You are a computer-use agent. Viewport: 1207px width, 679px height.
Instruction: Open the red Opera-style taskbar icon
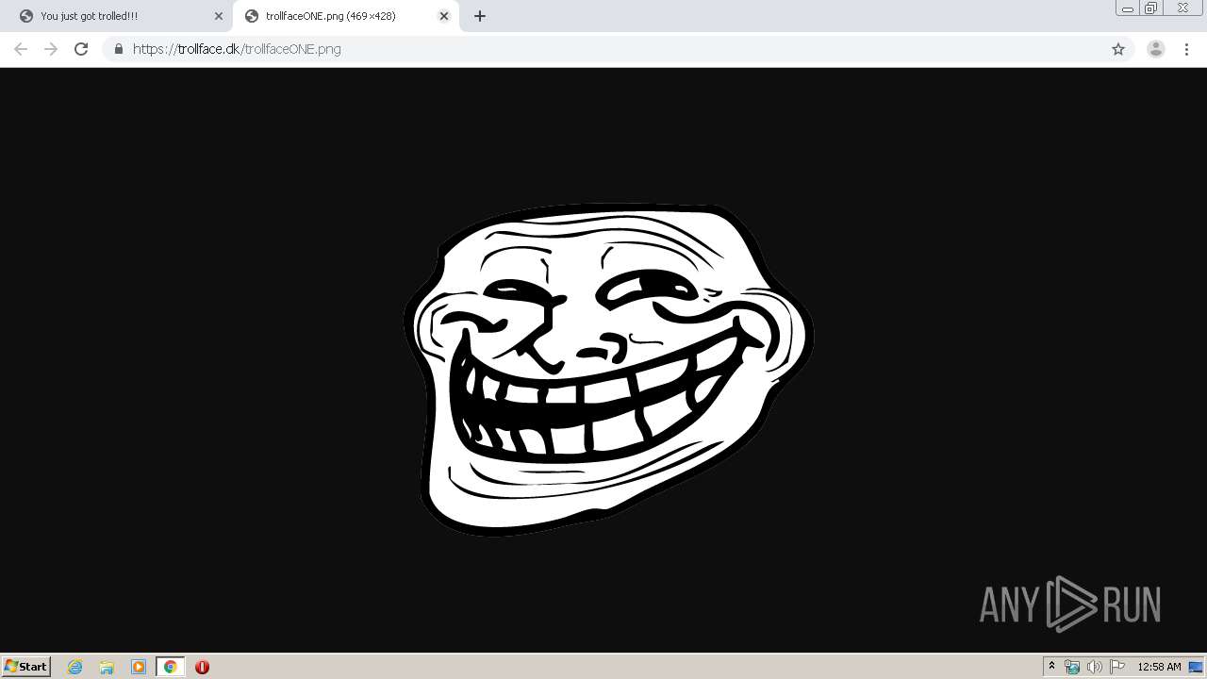202,667
